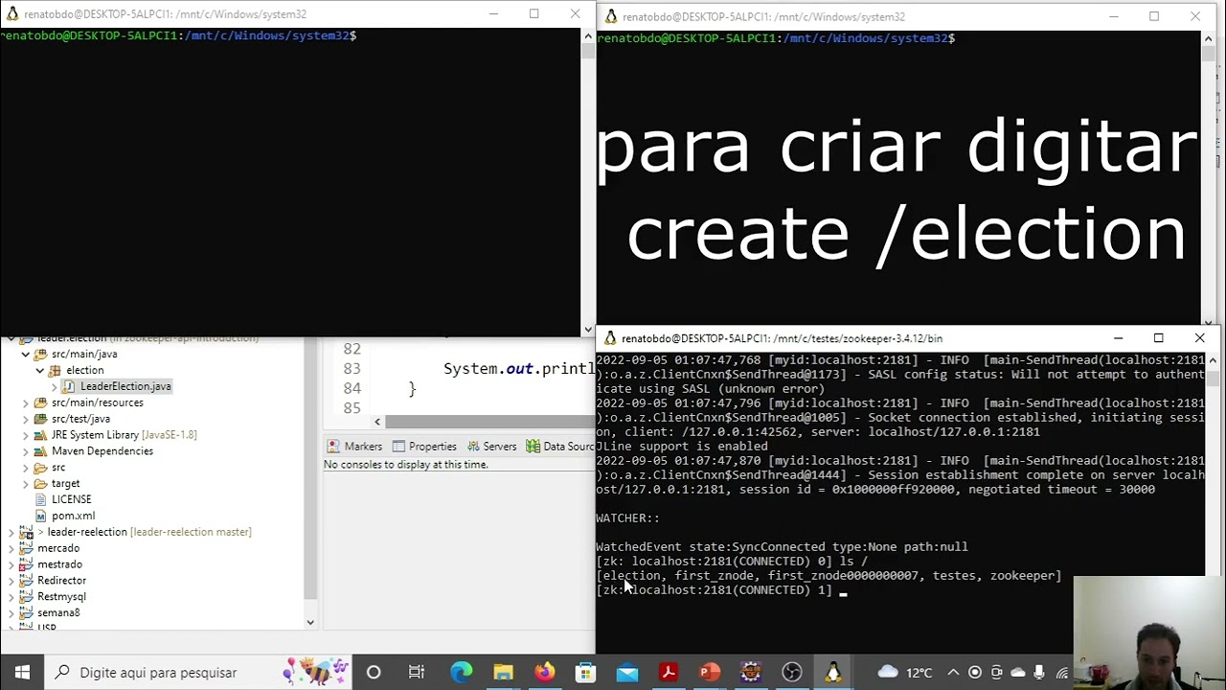The image size is (1226, 690).
Task: Expand the leader-reelection project
Action: click(x=11, y=532)
